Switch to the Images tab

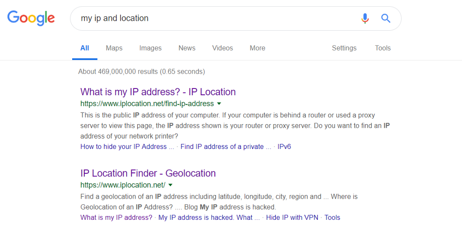point(150,48)
